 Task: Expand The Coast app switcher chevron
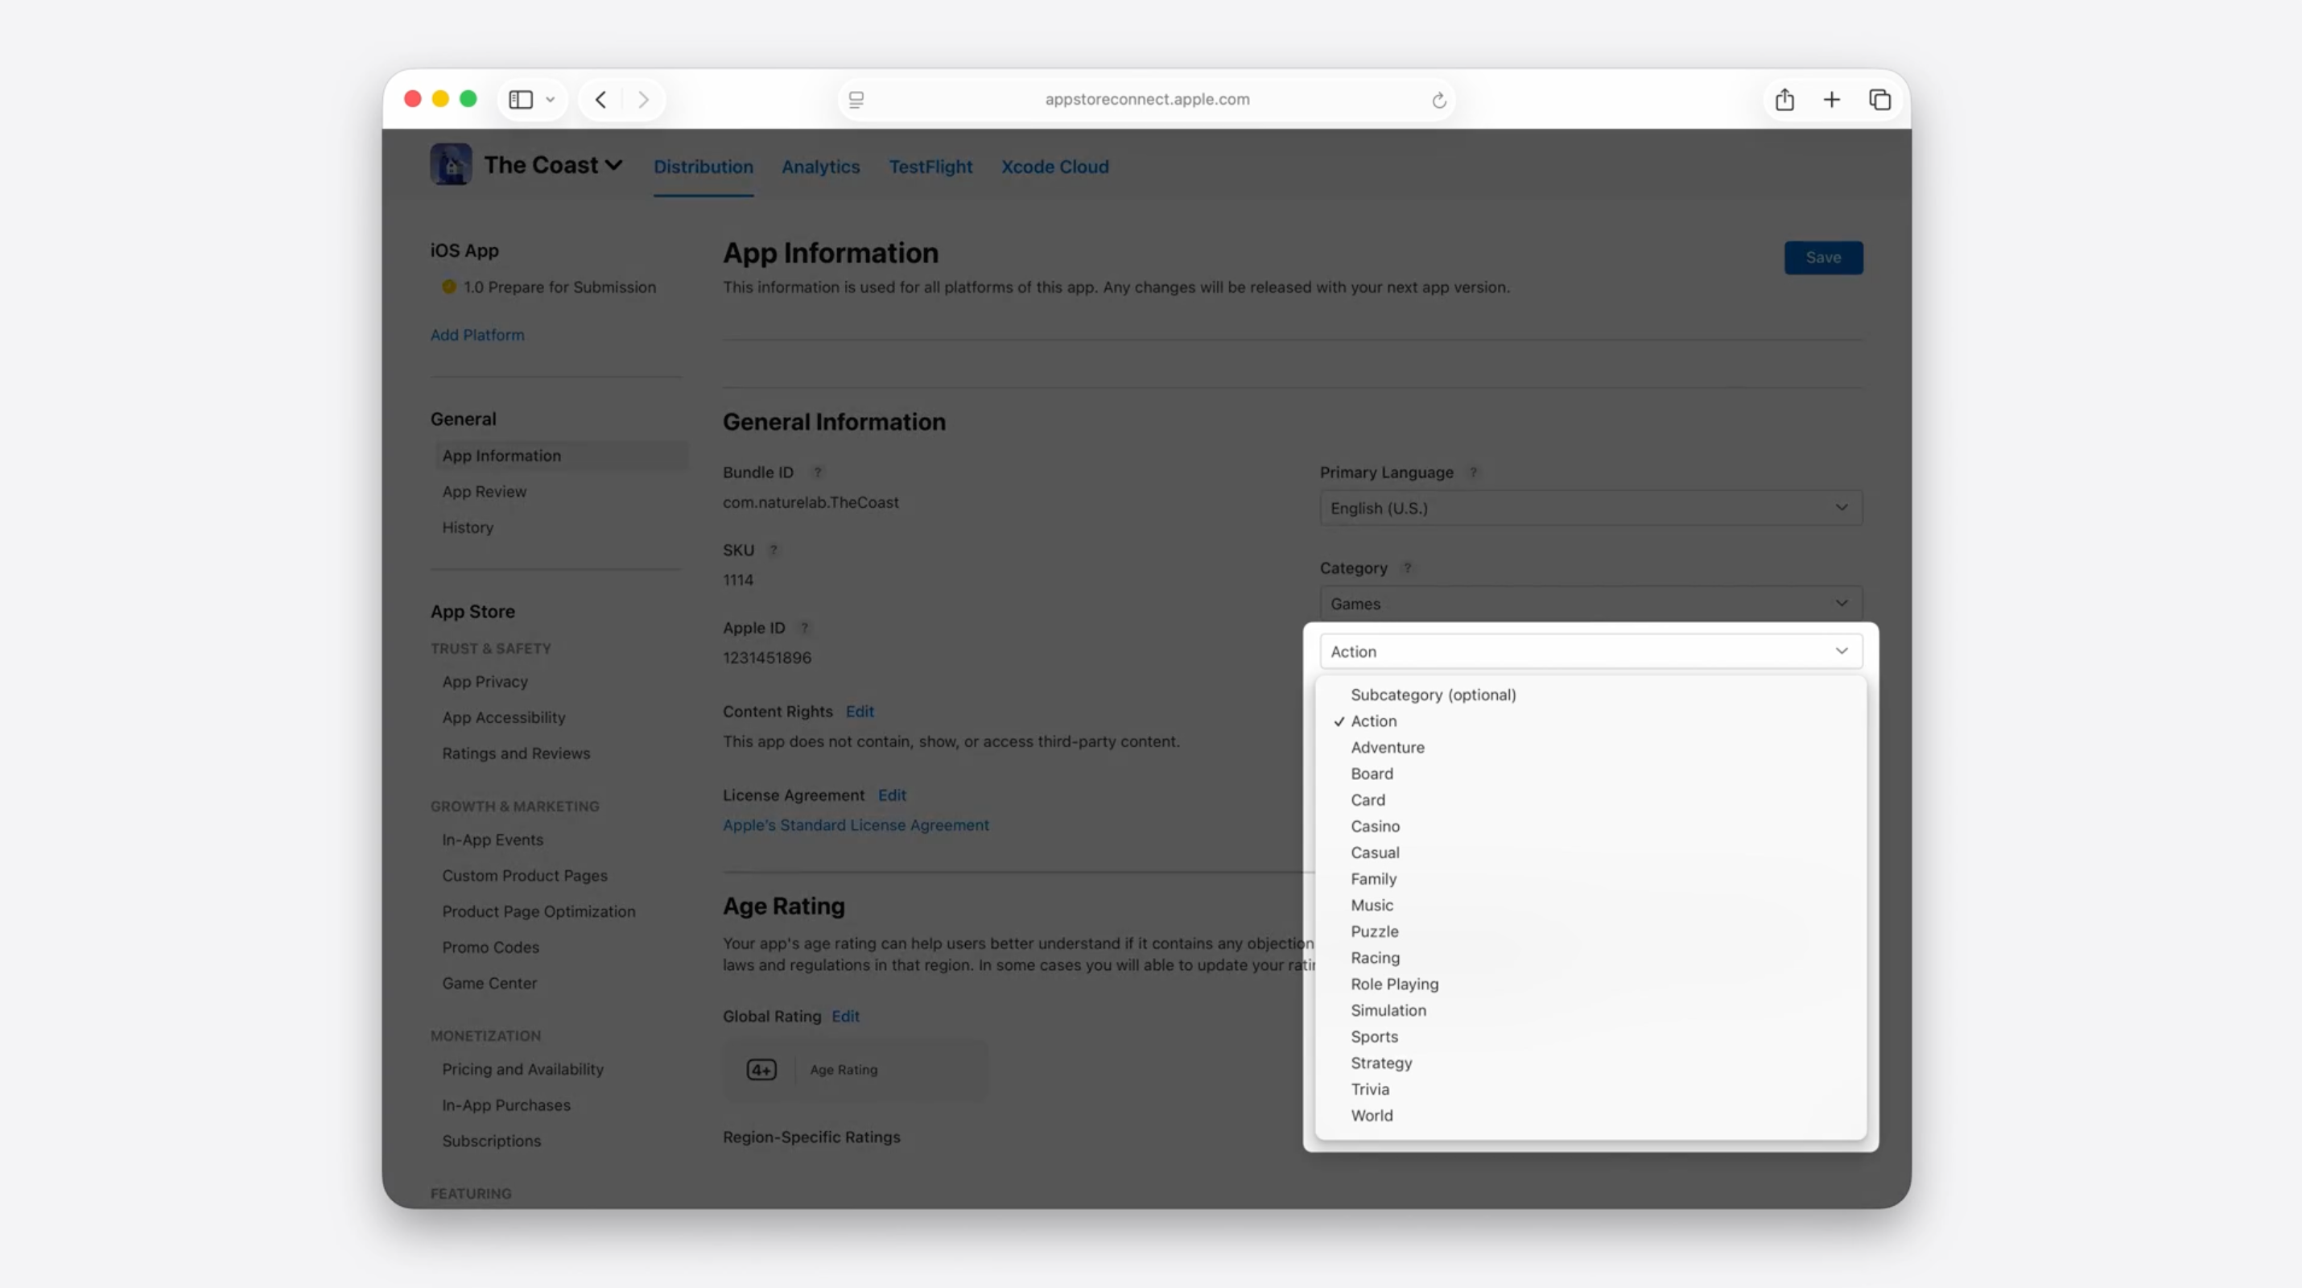click(x=613, y=165)
